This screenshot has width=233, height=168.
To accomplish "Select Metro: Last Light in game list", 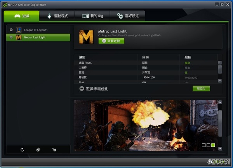I will (x=38, y=37).
